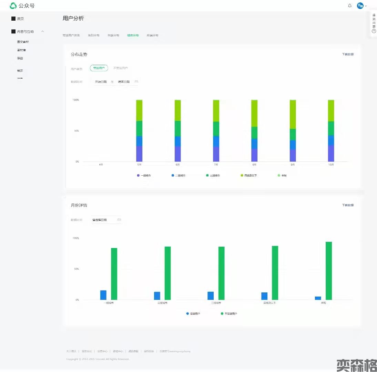Click the 首页 sidebar icon
Viewport: 377px width, 372px height.
tap(13, 19)
